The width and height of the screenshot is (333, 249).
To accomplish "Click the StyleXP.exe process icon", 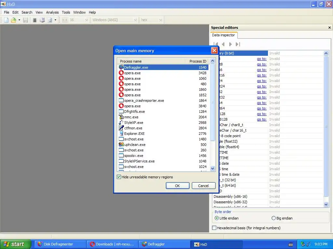I will tap(121, 122).
